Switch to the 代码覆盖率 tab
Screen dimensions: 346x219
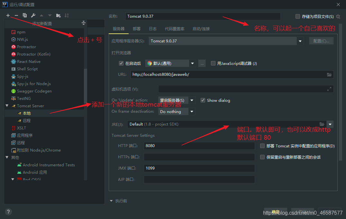[x=175, y=29]
